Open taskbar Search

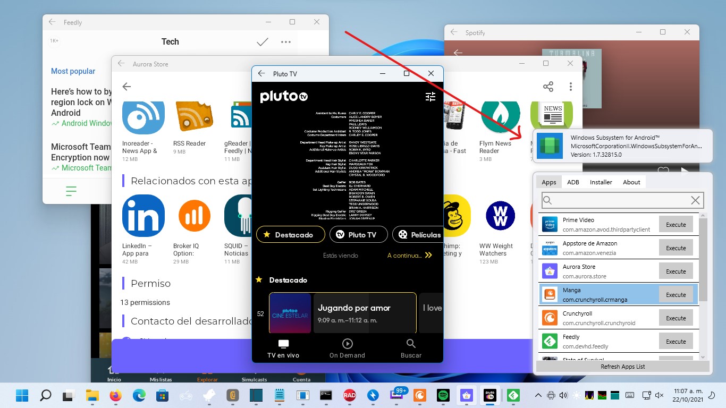46,395
